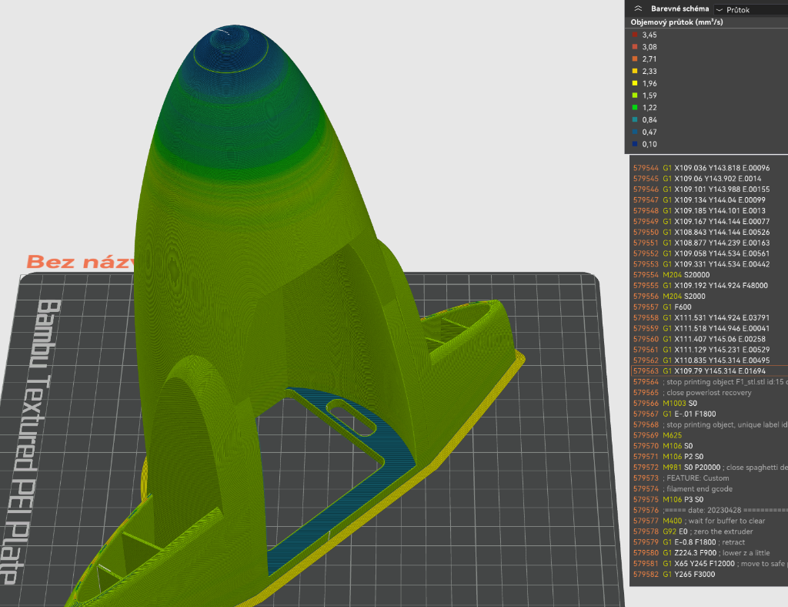Select the 1,96 yellow legend swatch
The image size is (788, 607).
tap(635, 83)
